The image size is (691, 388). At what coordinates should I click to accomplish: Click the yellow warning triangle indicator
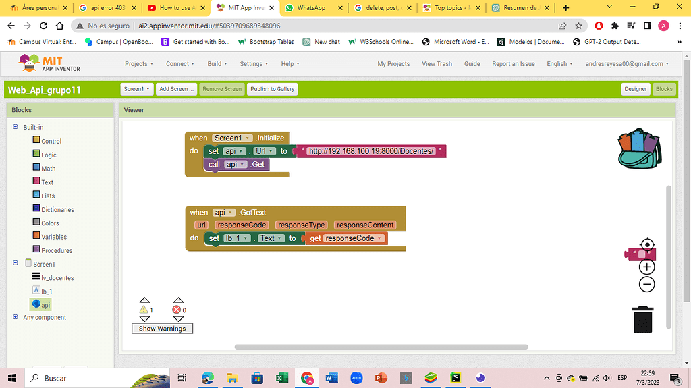coord(144,310)
